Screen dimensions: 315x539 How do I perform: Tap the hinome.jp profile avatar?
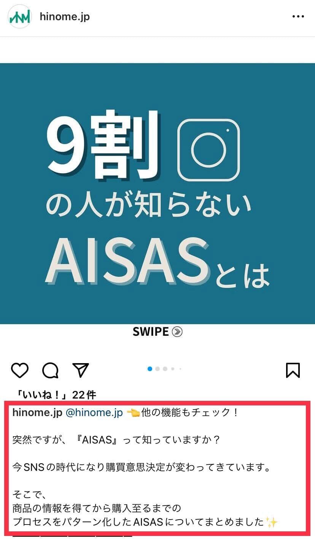(19, 17)
